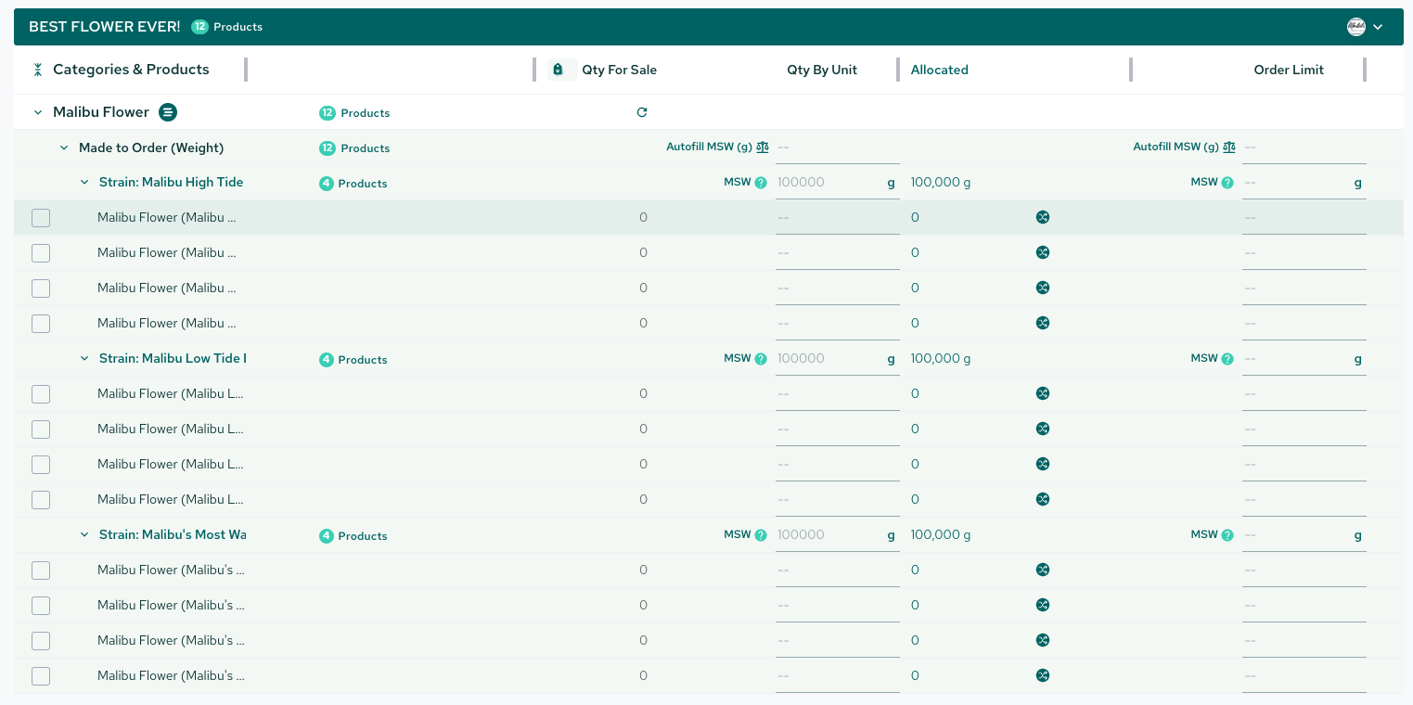1413x705 pixels.
Task: Click the shuffle icon in first Malibu Low Tide product row
Action: pyautogui.click(x=1043, y=393)
